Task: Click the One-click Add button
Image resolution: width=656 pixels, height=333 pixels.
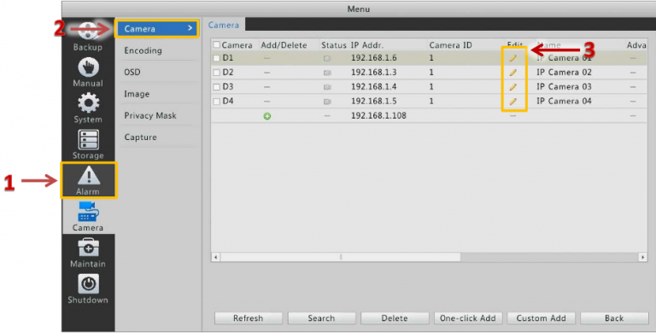Action: 468,318
